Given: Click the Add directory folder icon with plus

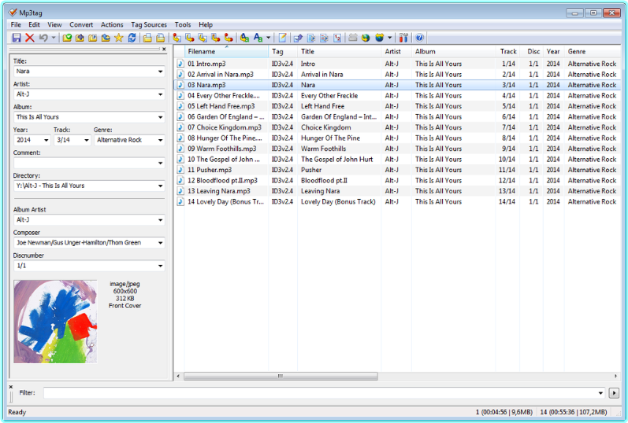Looking at the screenshot, I should pos(80,38).
